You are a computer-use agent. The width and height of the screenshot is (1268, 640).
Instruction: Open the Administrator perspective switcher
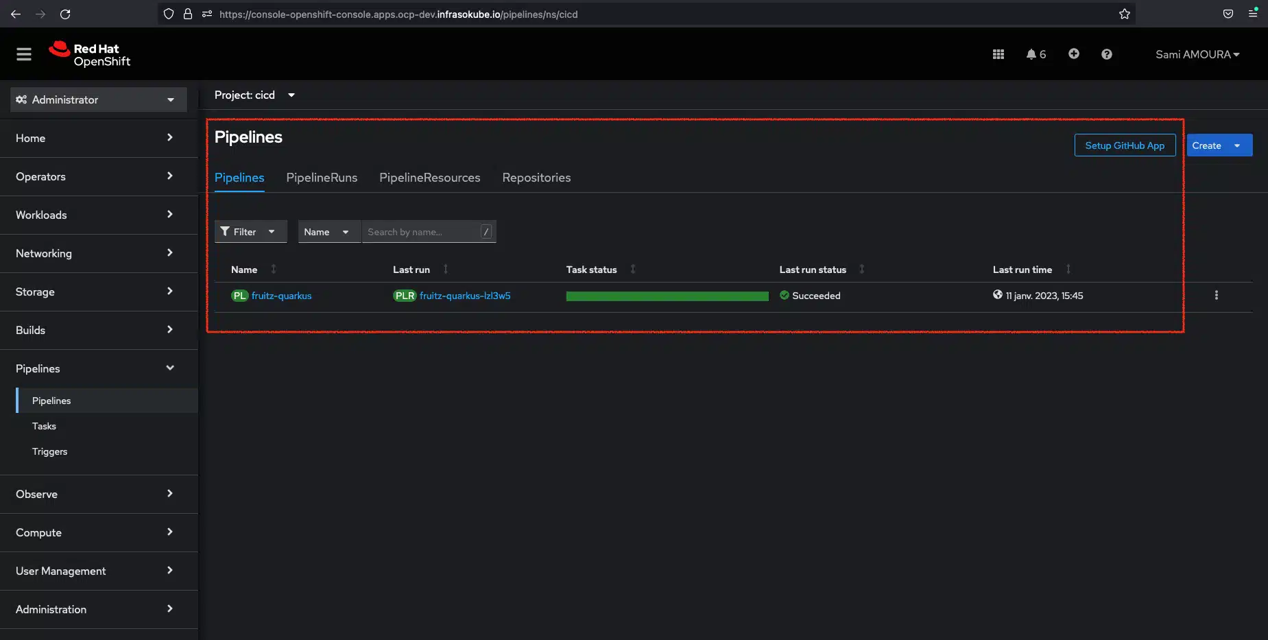pos(99,99)
